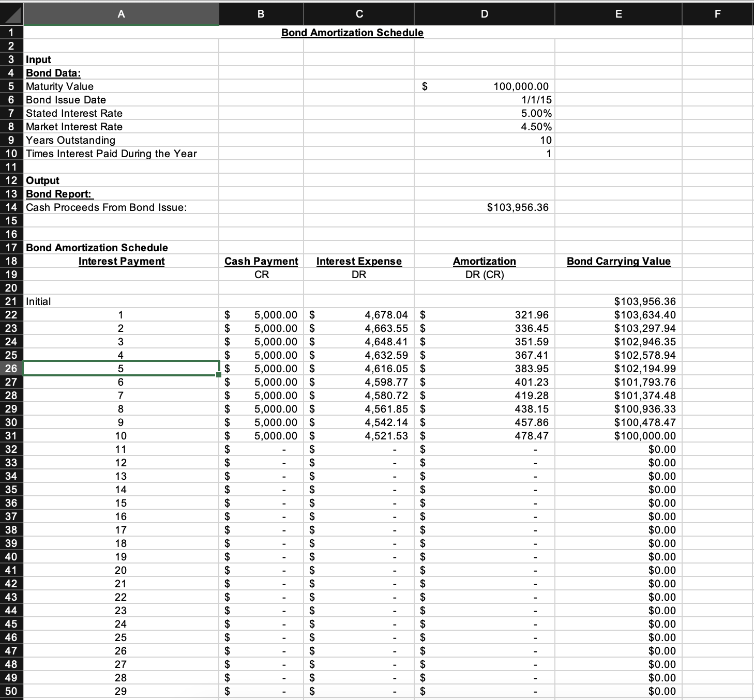Click the $100,000.00 maturity value
This screenshot has width=754, height=700.
[x=484, y=86]
